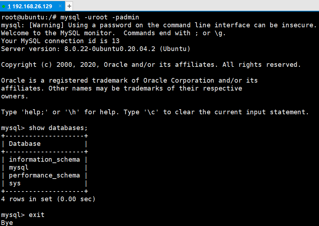
Task: Click the empty tab bar area
Action: [194, 6]
